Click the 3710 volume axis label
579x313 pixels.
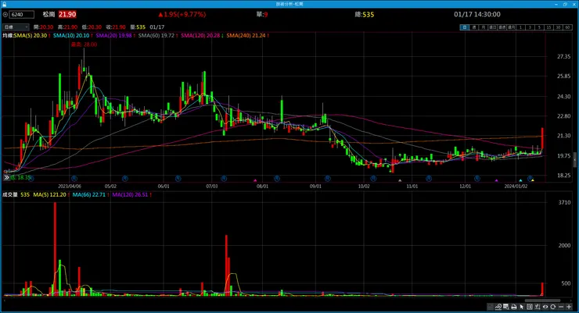point(565,202)
